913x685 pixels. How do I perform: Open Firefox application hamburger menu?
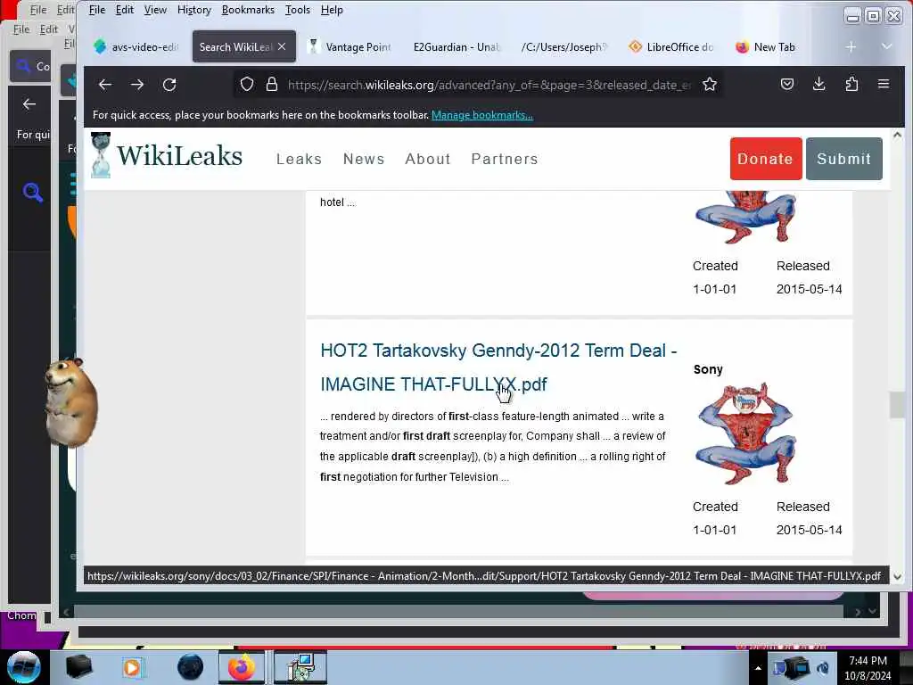tap(884, 85)
